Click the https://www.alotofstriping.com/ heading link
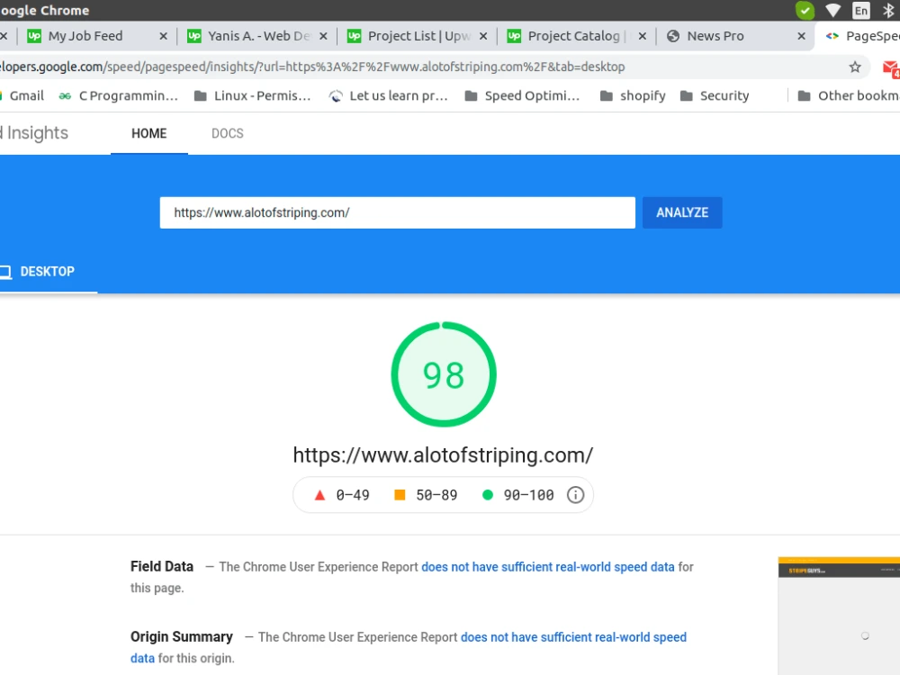Screen dimensions: 900x675 (443, 455)
